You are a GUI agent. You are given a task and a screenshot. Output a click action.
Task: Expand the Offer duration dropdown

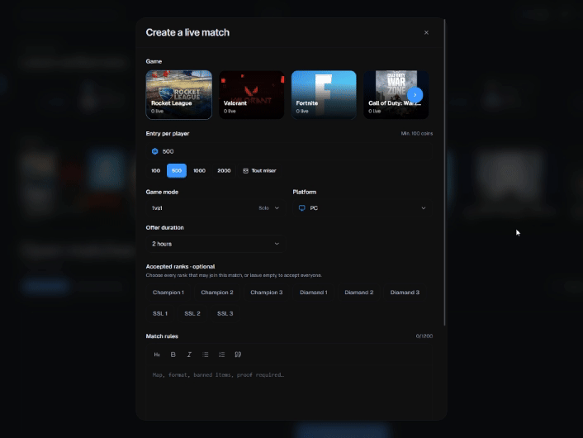click(216, 244)
